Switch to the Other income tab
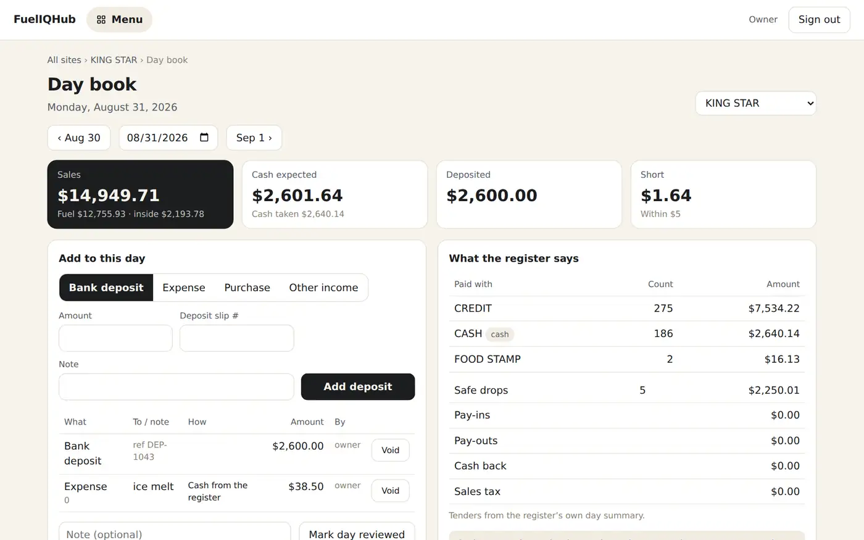 coord(323,288)
